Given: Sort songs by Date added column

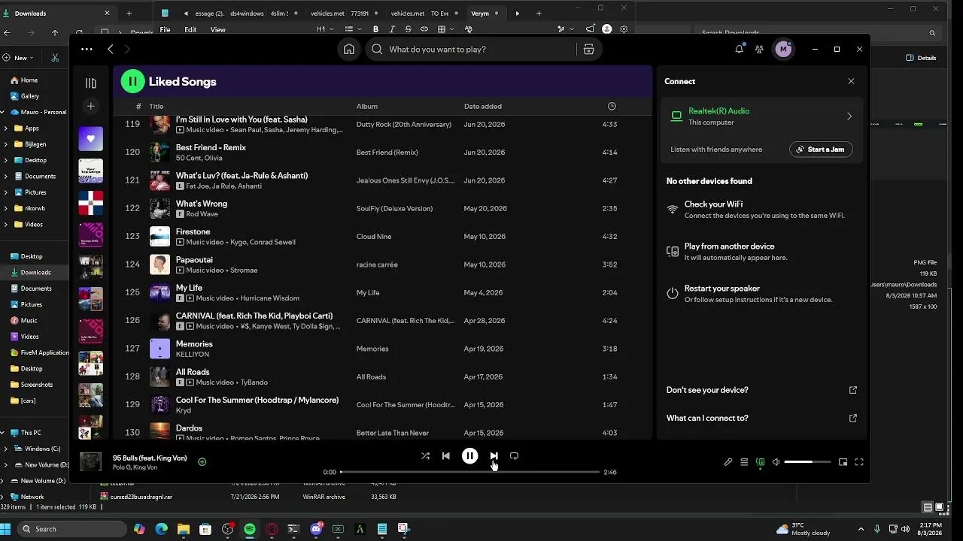Looking at the screenshot, I should click(483, 106).
